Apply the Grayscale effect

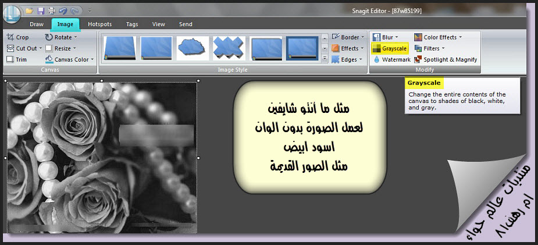tap(390, 48)
